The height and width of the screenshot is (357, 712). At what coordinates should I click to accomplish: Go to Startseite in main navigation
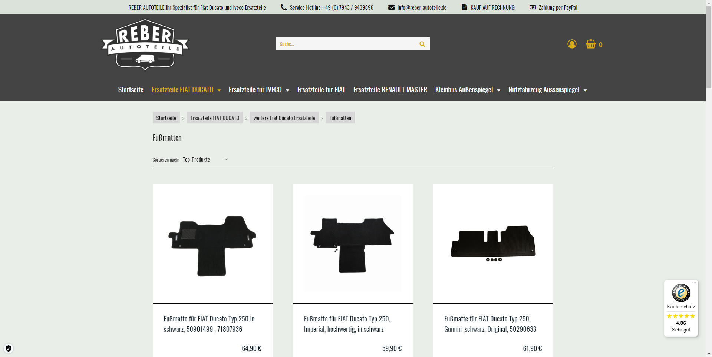point(131,90)
